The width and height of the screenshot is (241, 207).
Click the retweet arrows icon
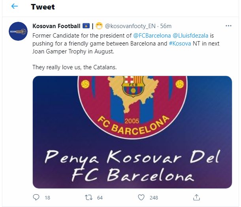pyautogui.click(x=88, y=198)
